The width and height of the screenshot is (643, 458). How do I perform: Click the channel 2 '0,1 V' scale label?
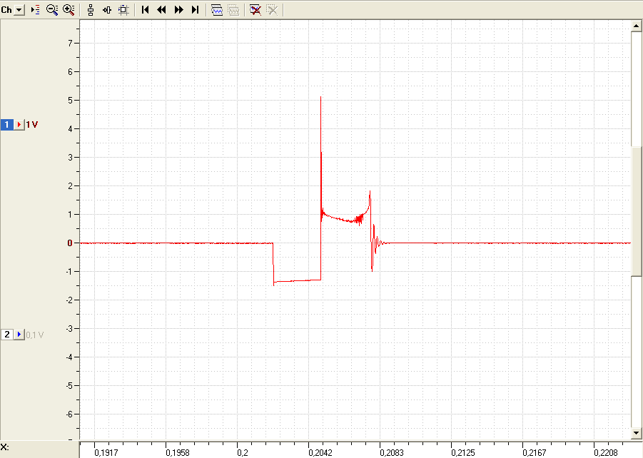[35, 335]
